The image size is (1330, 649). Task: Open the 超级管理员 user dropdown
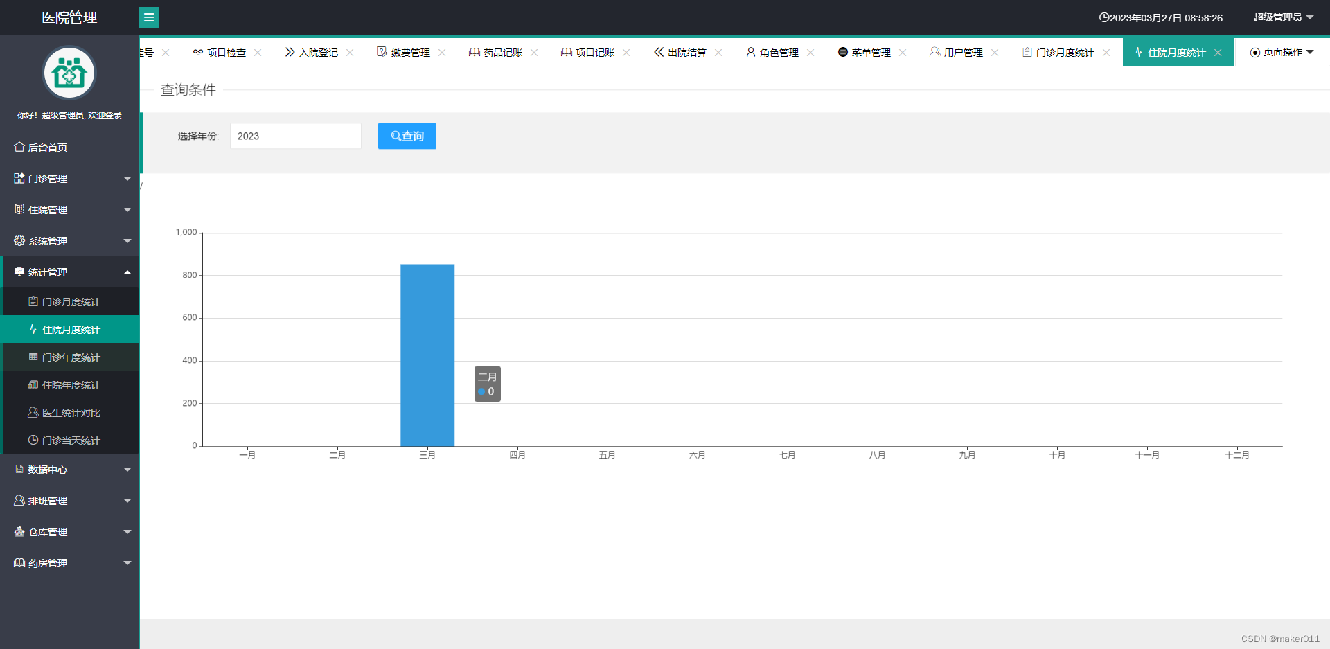[x=1283, y=17]
